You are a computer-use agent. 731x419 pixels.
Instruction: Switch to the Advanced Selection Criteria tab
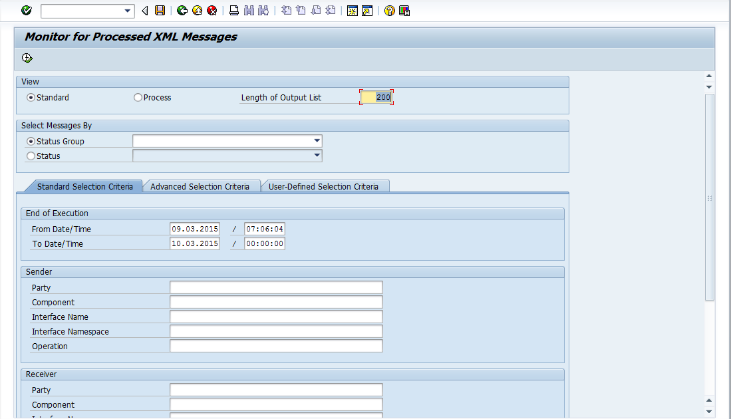point(202,186)
